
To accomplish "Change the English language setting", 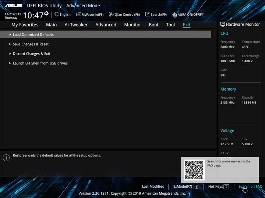I will (x=65, y=15).
